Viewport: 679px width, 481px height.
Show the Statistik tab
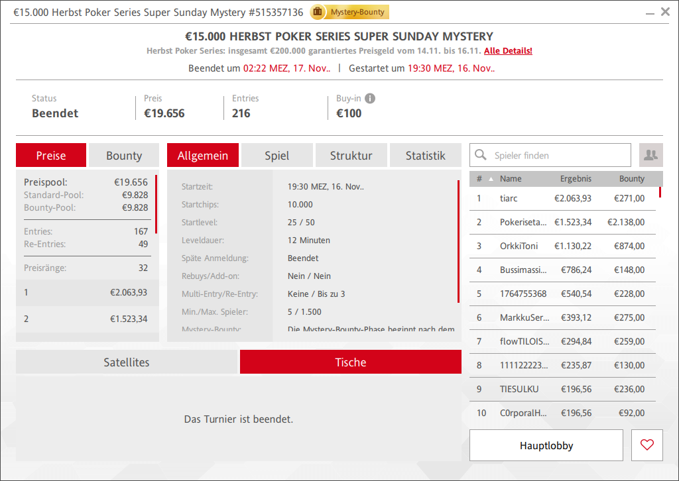(x=425, y=156)
